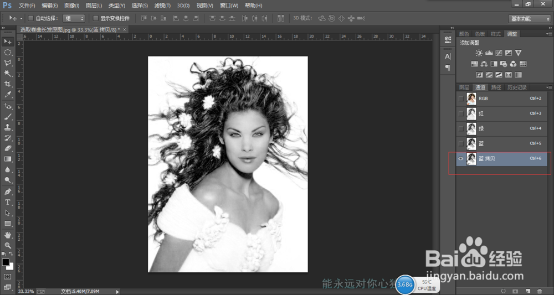Click the 红 channel thumbnail

[x=471, y=113]
